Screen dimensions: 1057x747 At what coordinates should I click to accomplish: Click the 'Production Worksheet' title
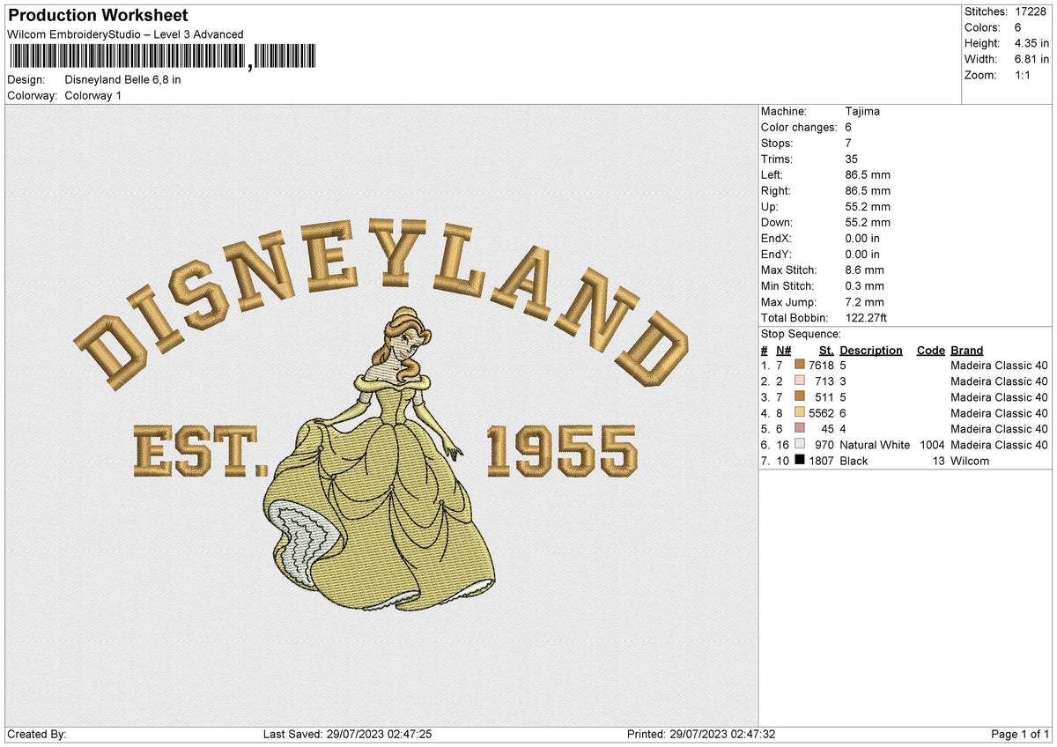click(98, 16)
